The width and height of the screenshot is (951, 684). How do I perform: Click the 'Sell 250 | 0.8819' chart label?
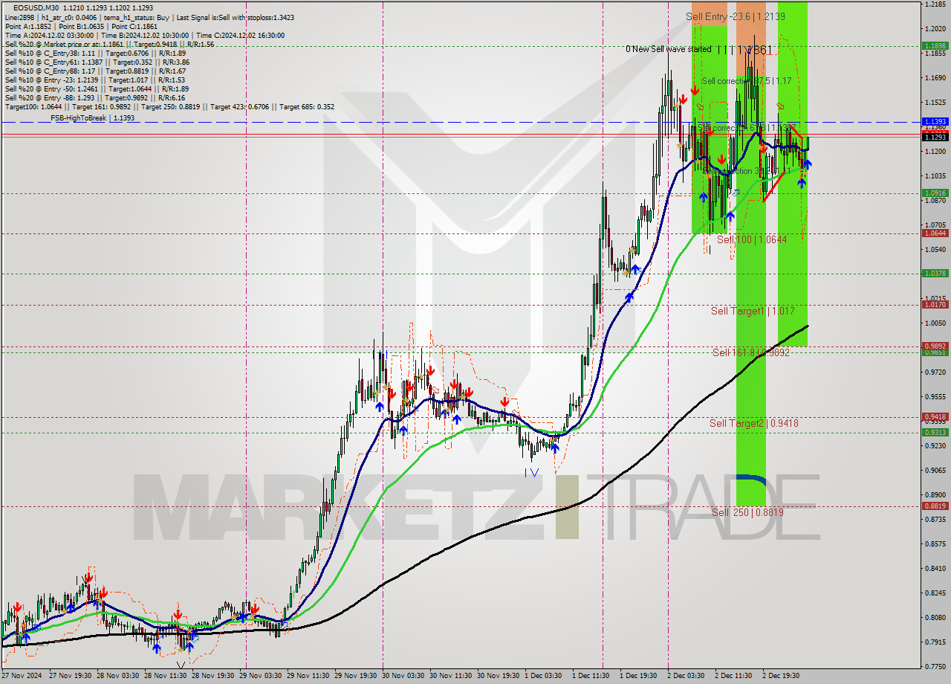coord(747,512)
